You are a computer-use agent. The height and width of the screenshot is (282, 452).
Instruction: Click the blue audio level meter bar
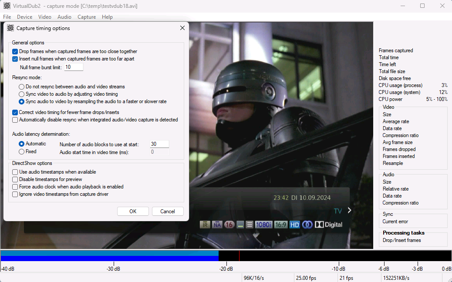click(110, 256)
